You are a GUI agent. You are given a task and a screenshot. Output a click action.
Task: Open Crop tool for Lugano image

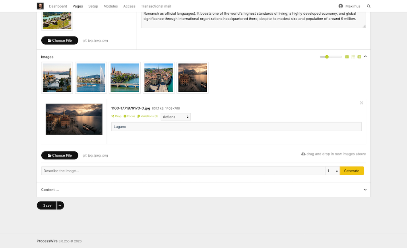click(116, 116)
